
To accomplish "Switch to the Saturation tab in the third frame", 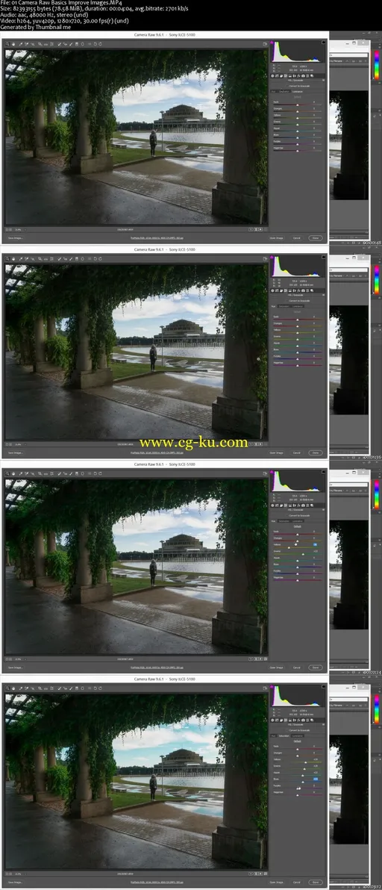I will tap(284, 521).
